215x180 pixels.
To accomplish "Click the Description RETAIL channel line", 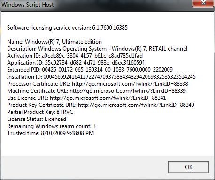I will [x=97, y=49].
